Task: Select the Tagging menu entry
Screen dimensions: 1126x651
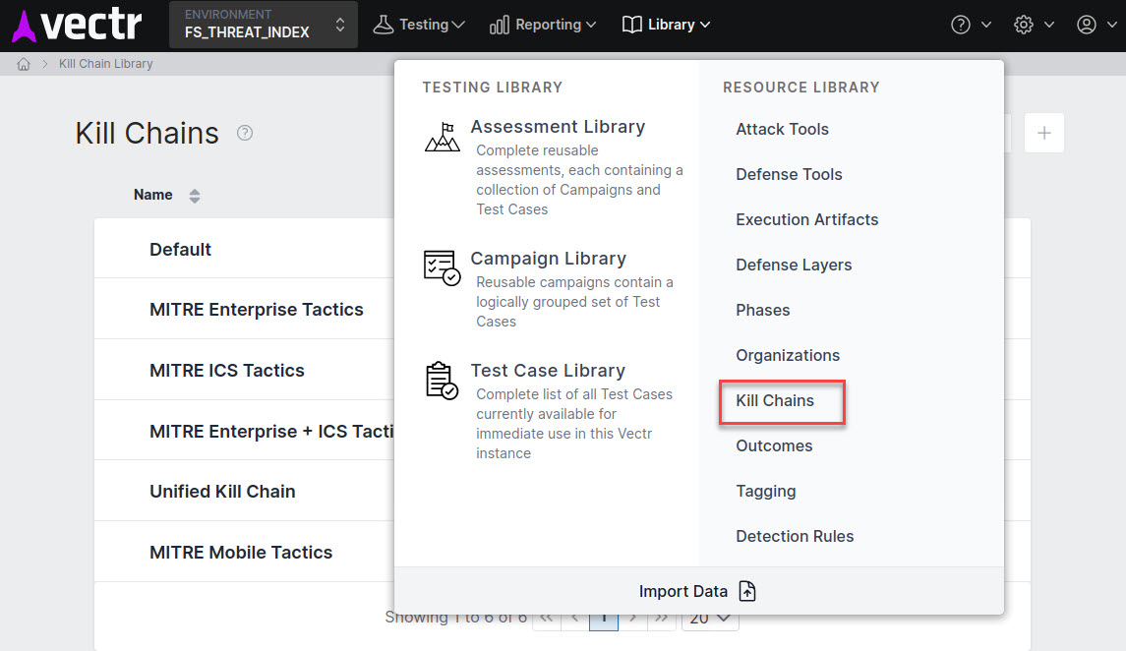Action: click(x=766, y=491)
